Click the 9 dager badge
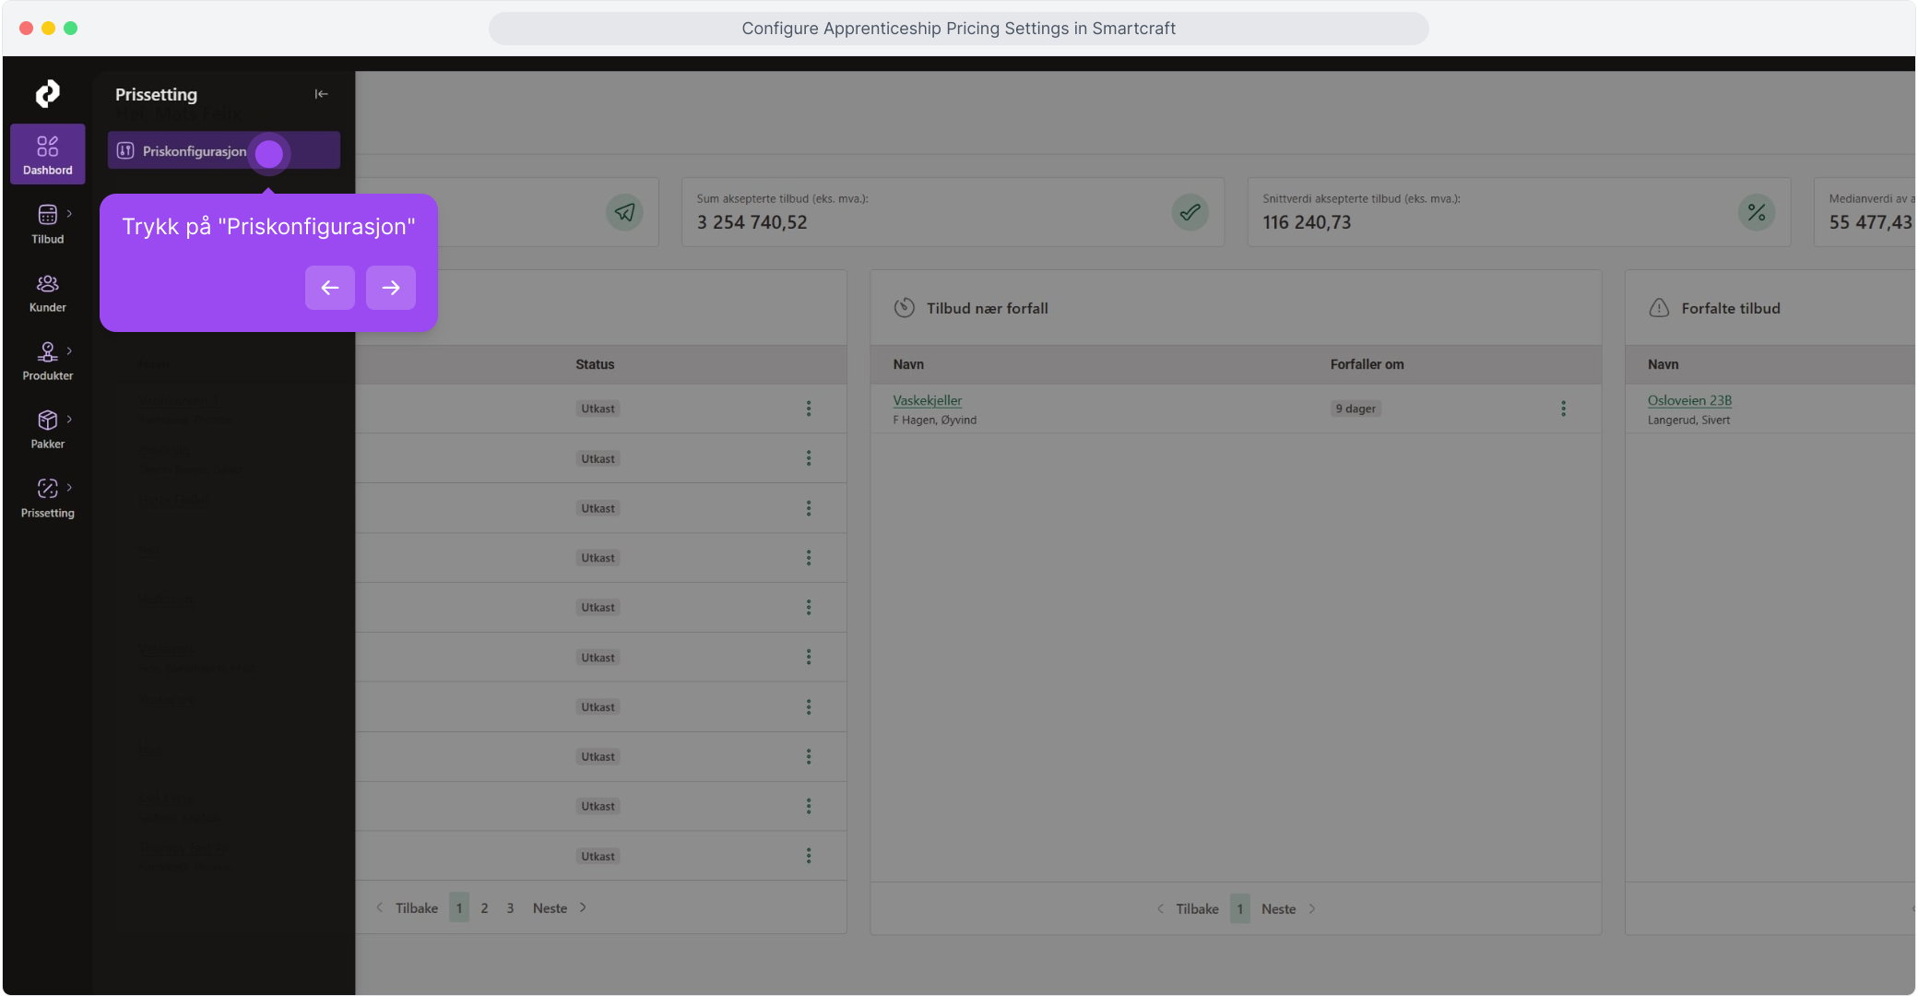This screenshot has height=996, width=1918. pos(1356,409)
